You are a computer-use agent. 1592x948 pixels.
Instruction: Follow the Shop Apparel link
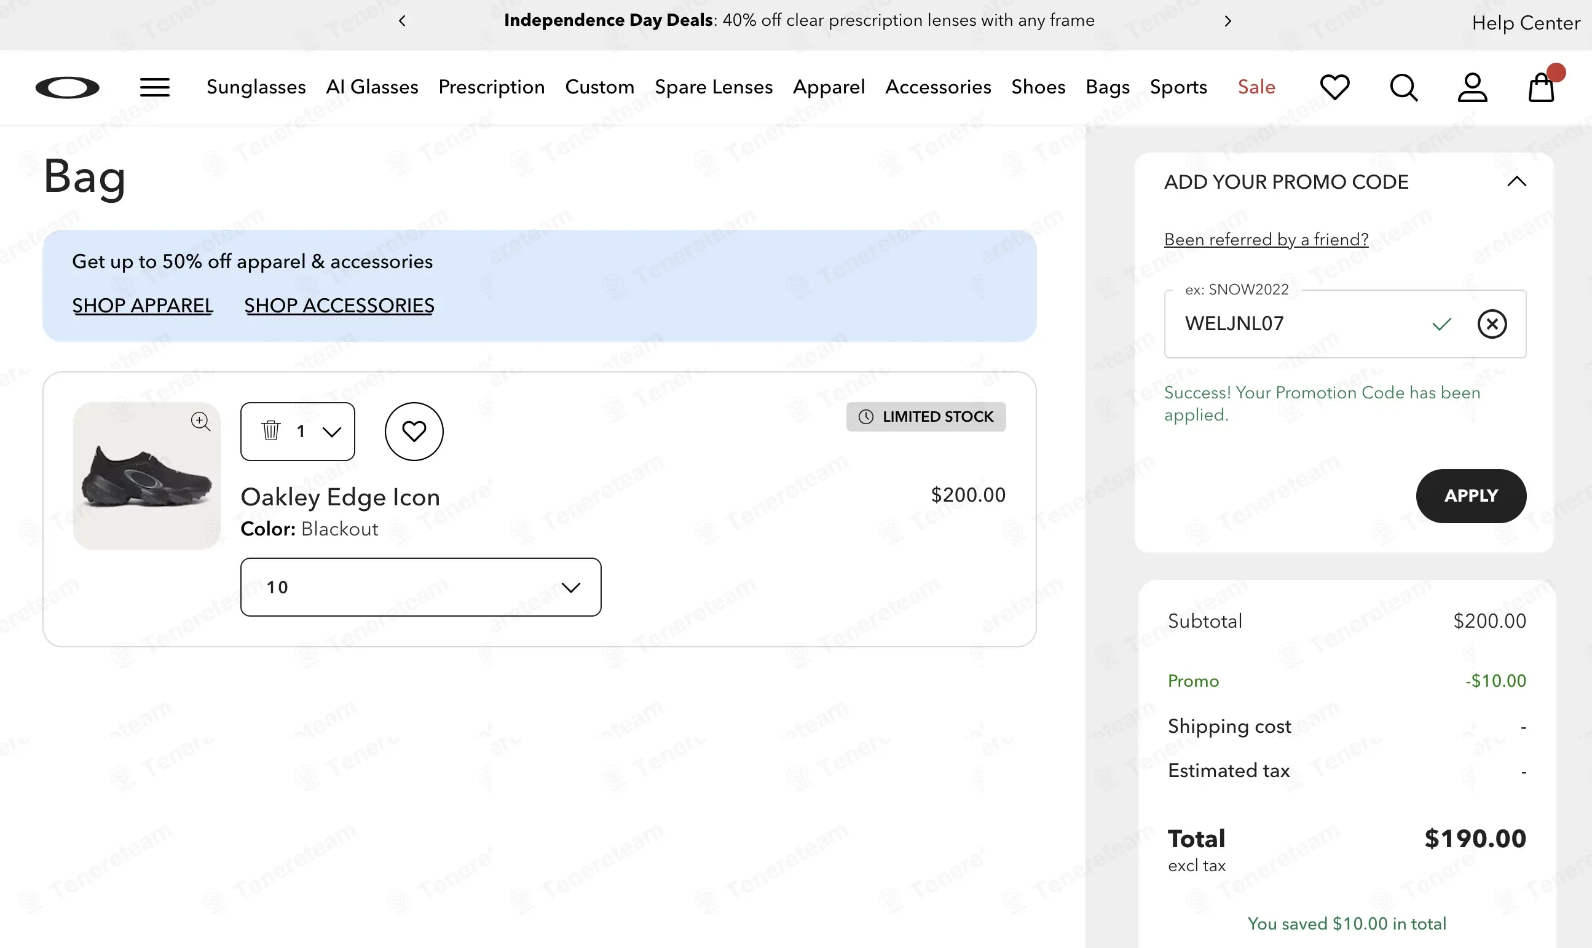(143, 306)
